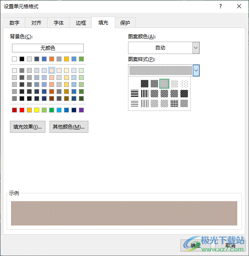Collapse the 图案样式 dropdown arrow

[x=196, y=70]
